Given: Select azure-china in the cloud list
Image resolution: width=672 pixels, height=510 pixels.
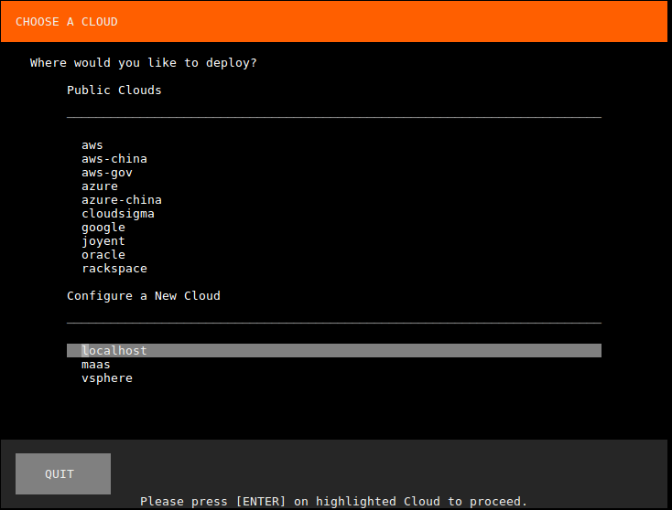Looking at the screenshot, I should 122,200.
